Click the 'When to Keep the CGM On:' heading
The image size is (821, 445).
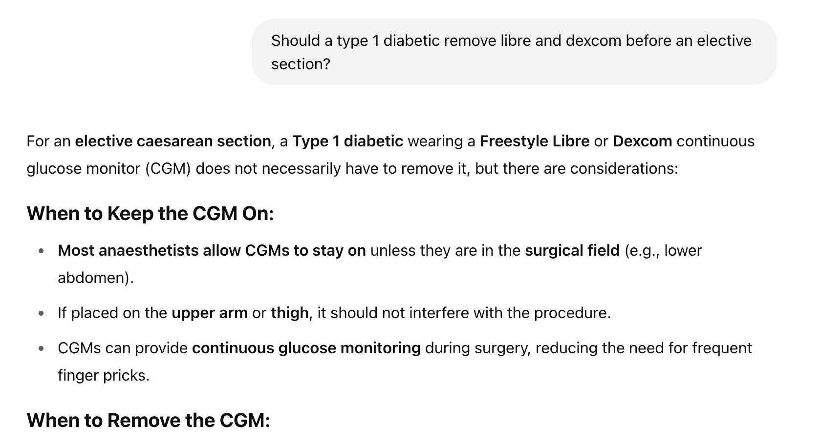[150, 214]
